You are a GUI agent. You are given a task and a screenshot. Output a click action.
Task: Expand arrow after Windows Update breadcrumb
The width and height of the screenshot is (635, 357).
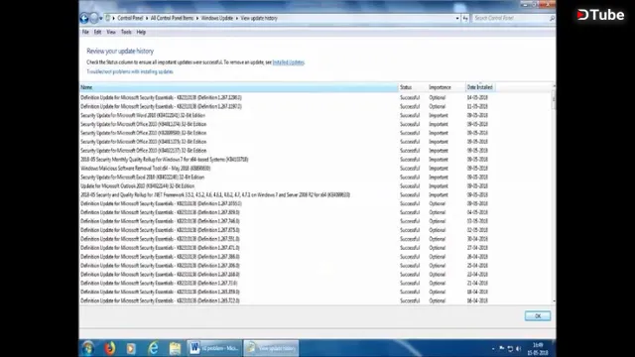coord(237,18)
